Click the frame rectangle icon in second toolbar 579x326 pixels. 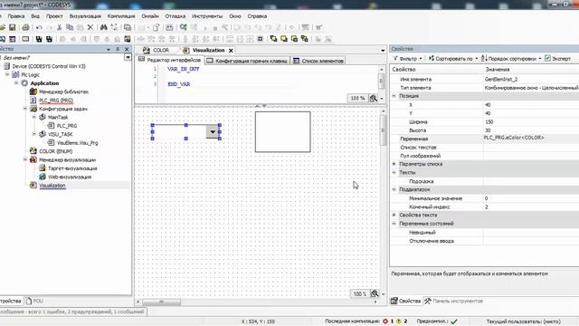(x=25, y=39)
